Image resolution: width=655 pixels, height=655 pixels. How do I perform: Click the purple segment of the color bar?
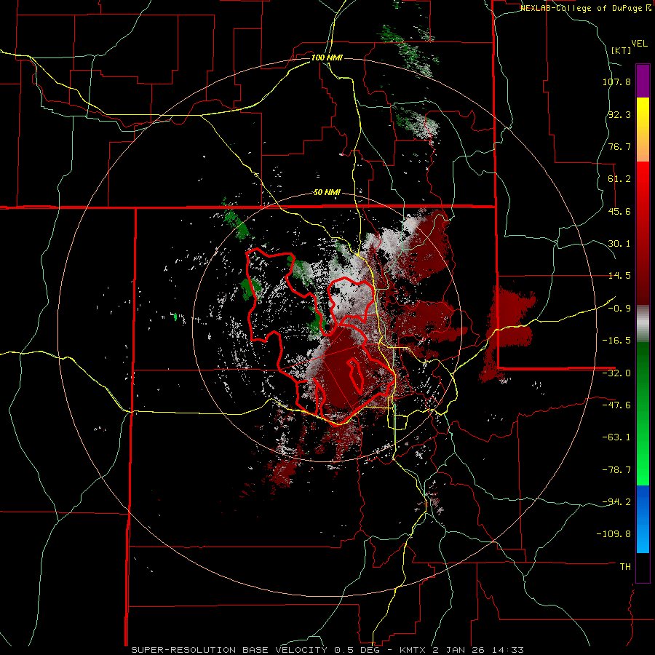[643, 81]
